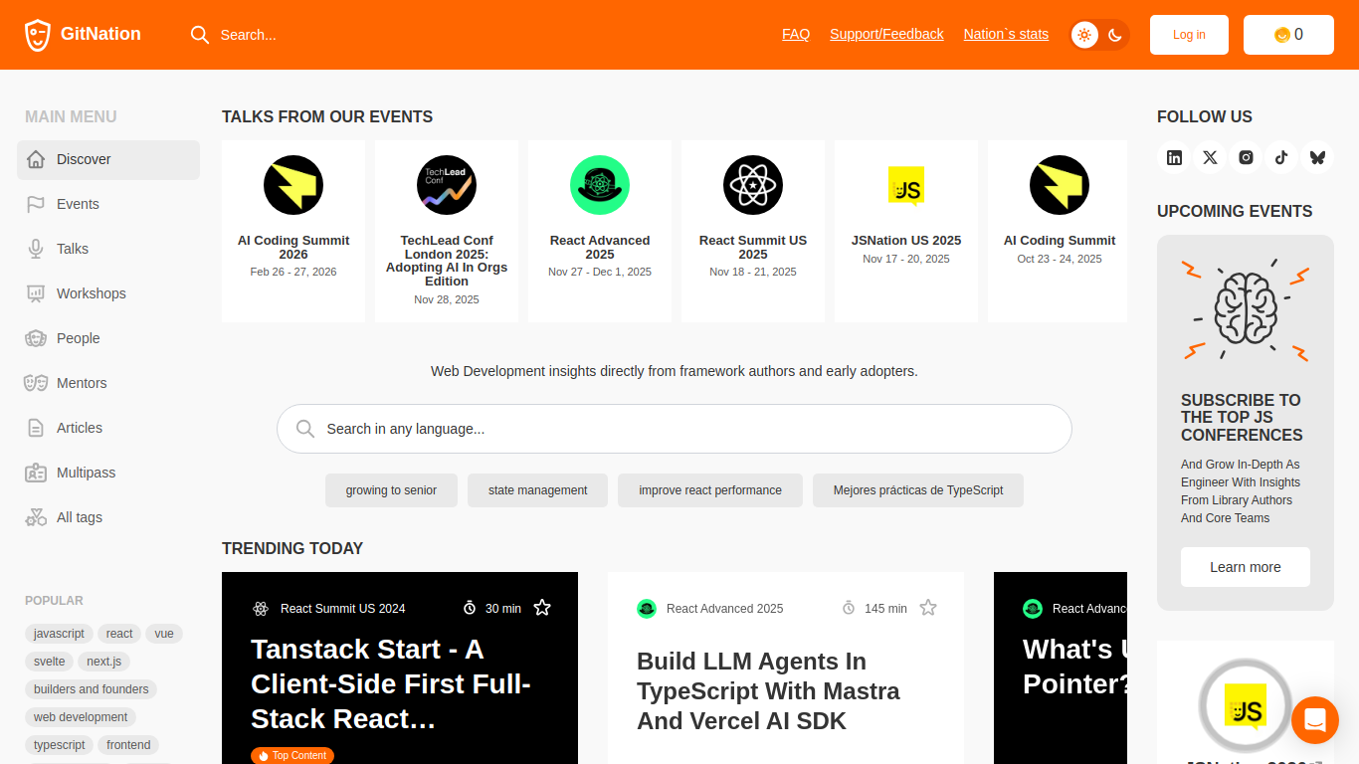
Task: Open the TikTok follow icon
Action: coord(1281,157)
